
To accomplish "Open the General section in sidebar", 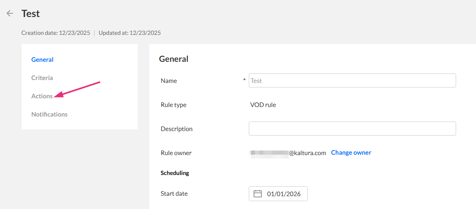I will tap(42, 60).
